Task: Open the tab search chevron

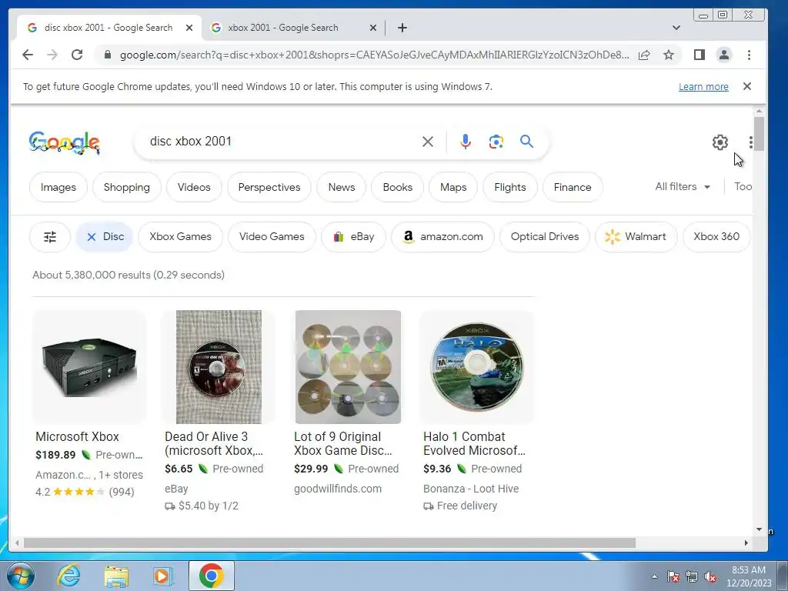Action: [676, 28]
